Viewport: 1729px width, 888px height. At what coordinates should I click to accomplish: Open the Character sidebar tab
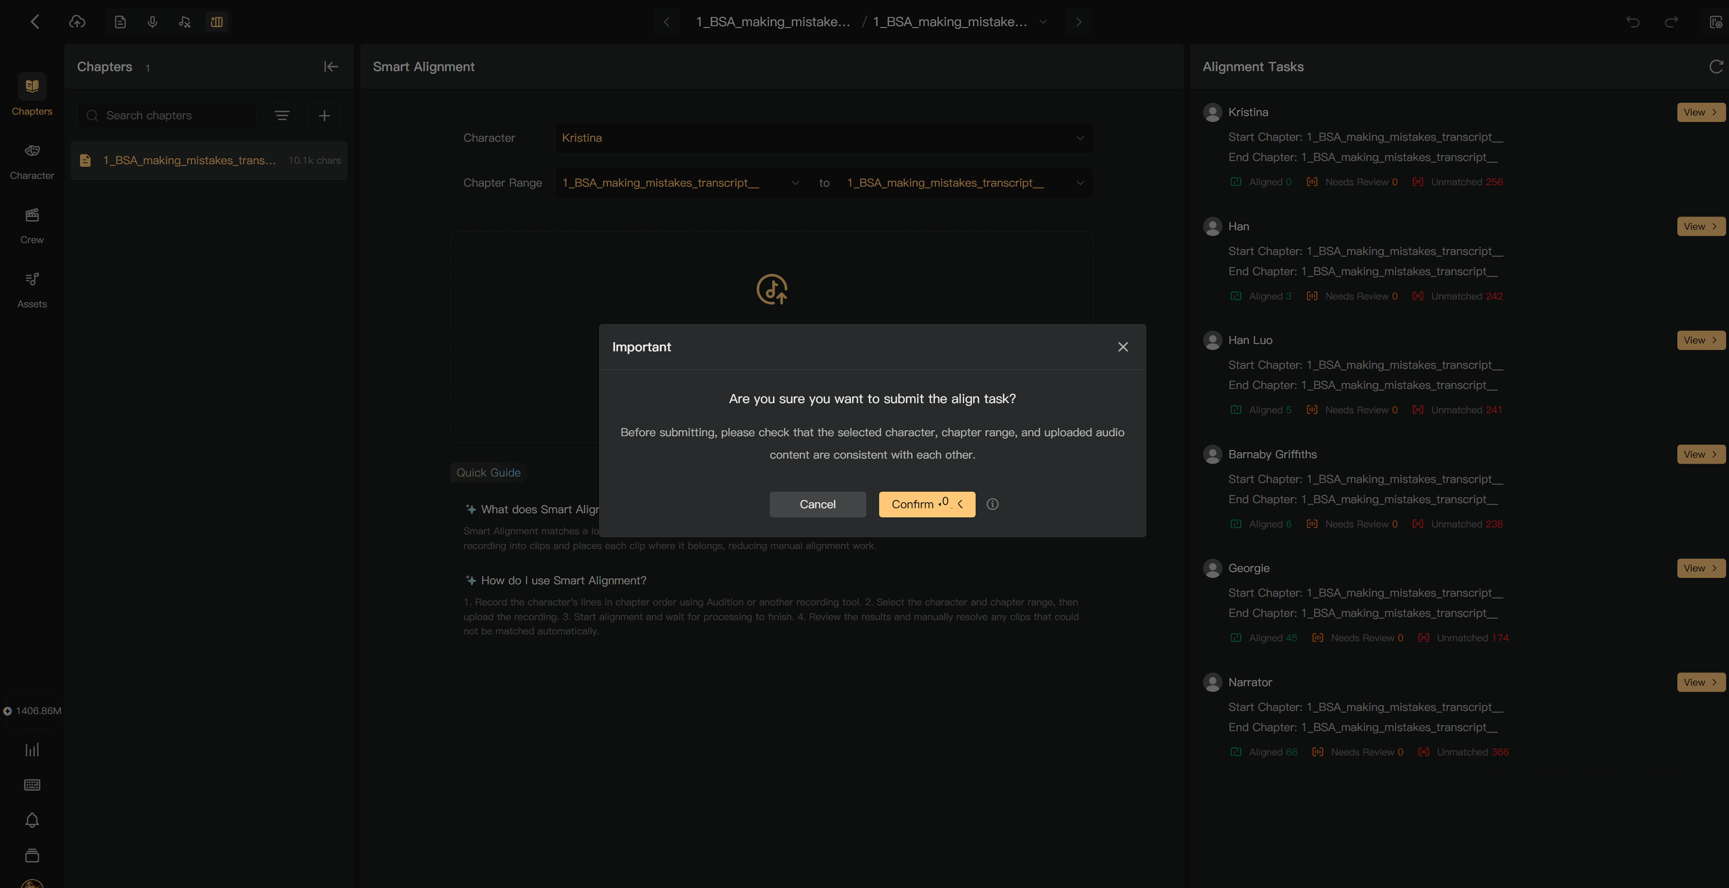tap(31, 162)
